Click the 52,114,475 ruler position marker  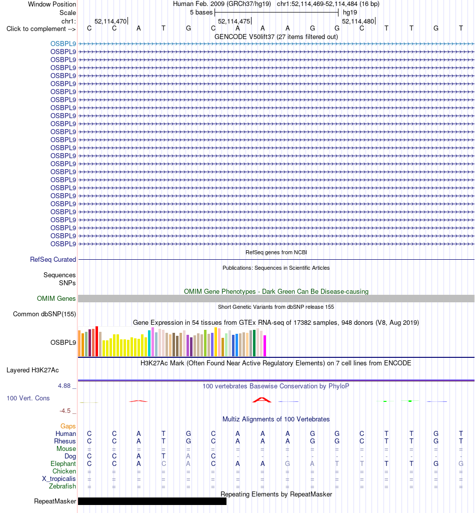coord(234,21)
